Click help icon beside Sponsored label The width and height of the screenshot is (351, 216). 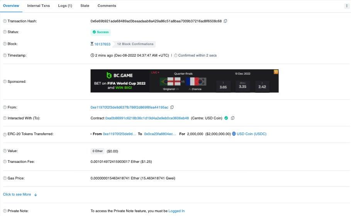pos(5,82)
